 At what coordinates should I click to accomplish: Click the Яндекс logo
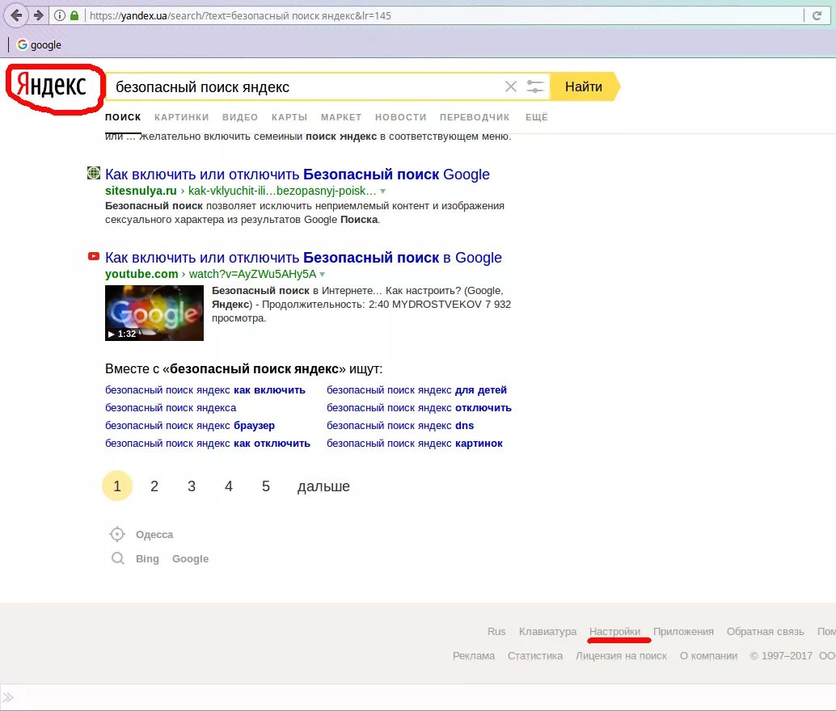(51, 86)
